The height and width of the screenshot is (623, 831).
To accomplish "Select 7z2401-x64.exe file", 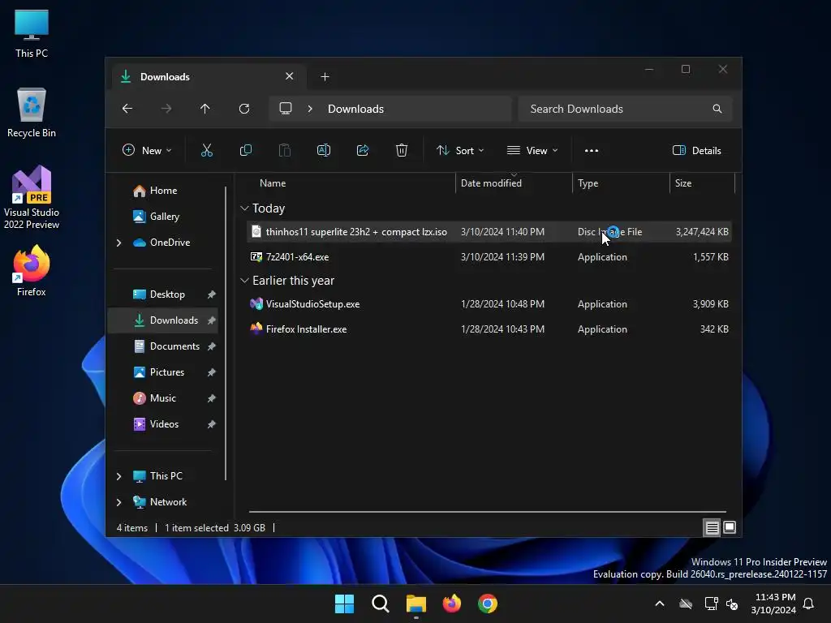I will tap(489, 257).
